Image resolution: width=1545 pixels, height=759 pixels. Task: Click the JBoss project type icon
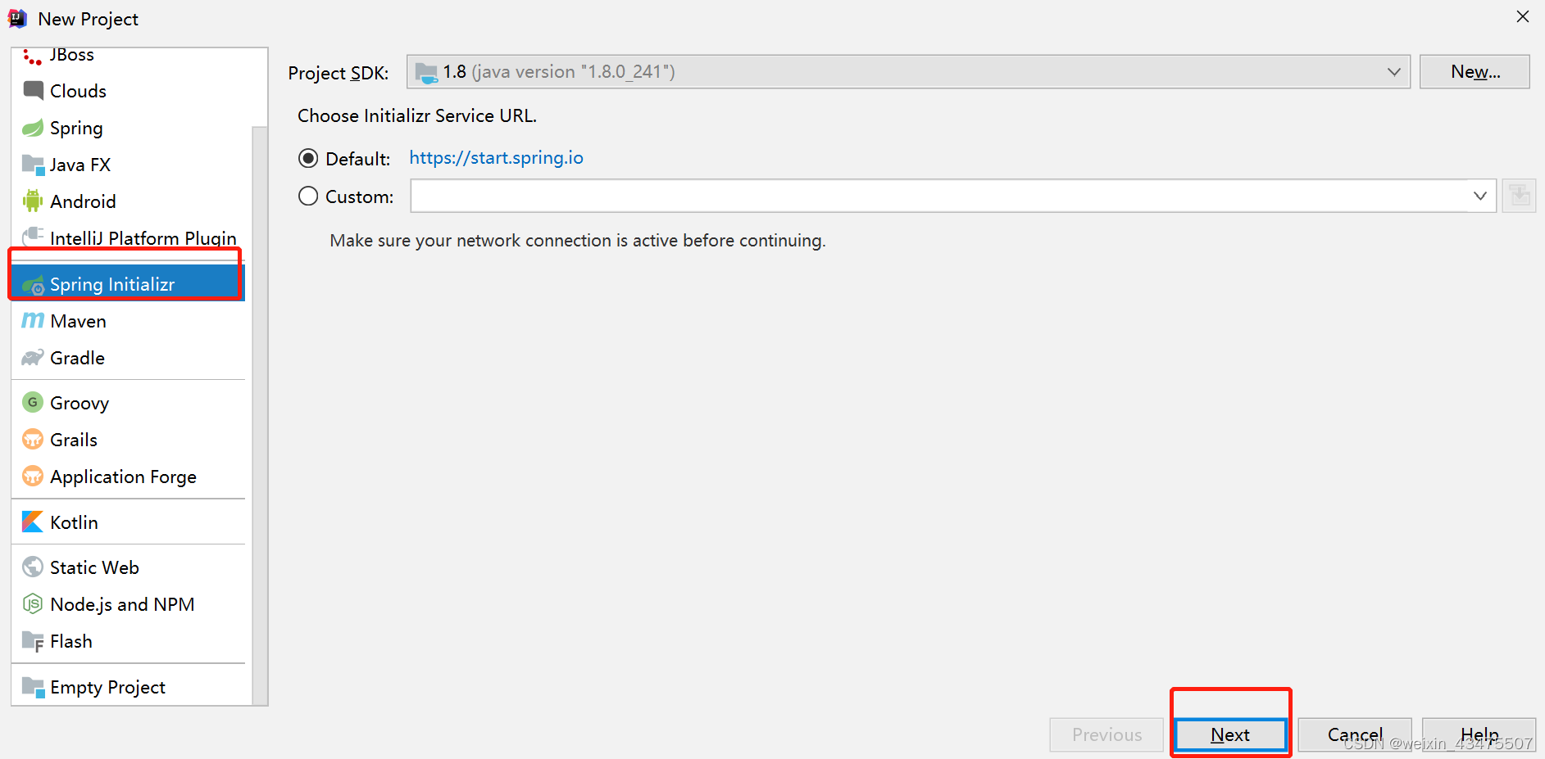32,56
